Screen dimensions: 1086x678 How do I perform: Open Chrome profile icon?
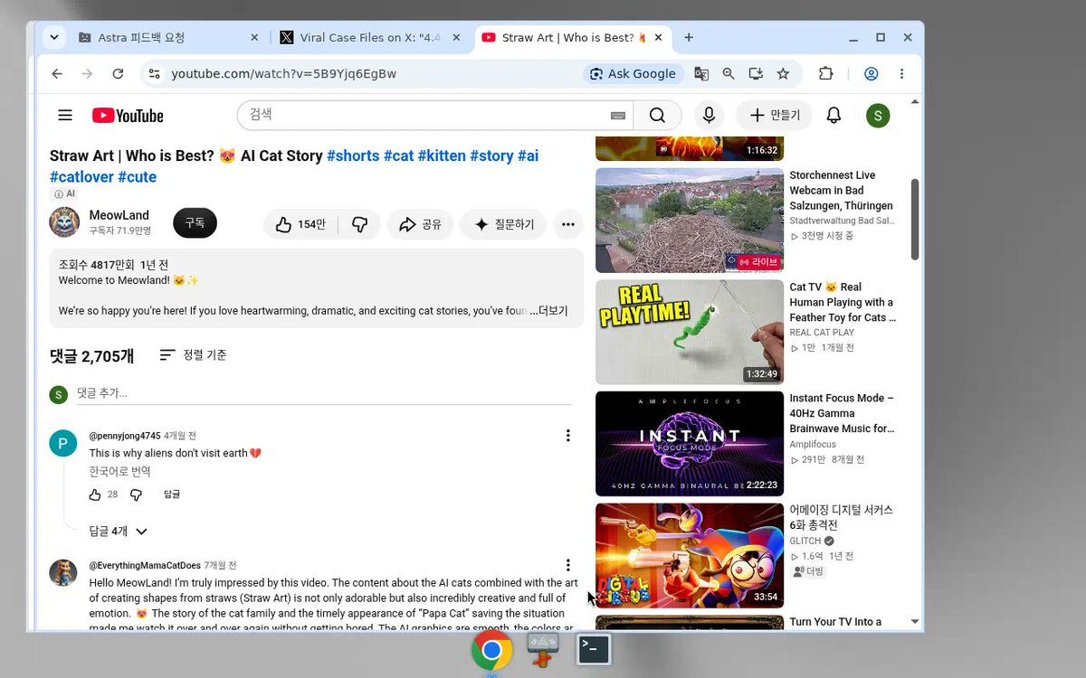[x=872, y=73]
